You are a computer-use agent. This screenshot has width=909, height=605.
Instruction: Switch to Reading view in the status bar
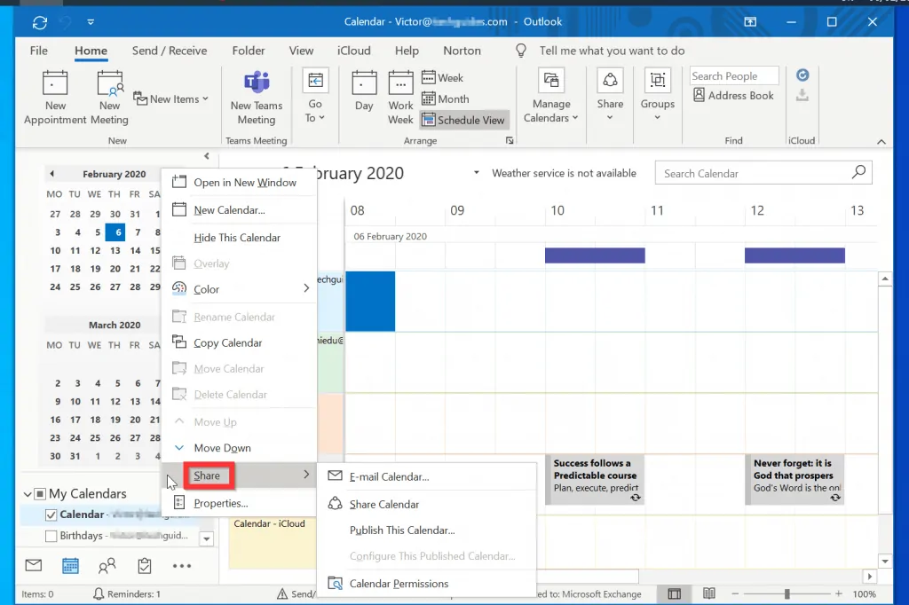(709, 594)
